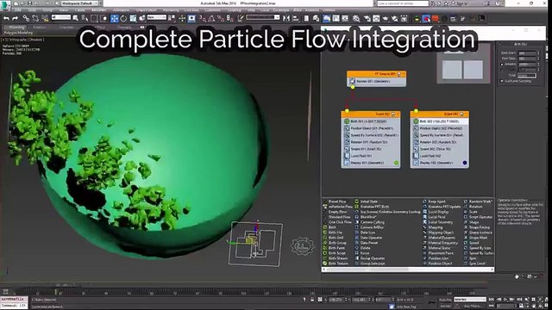Click the Amount value input field
552x310 pixels.
coord(527,65)
